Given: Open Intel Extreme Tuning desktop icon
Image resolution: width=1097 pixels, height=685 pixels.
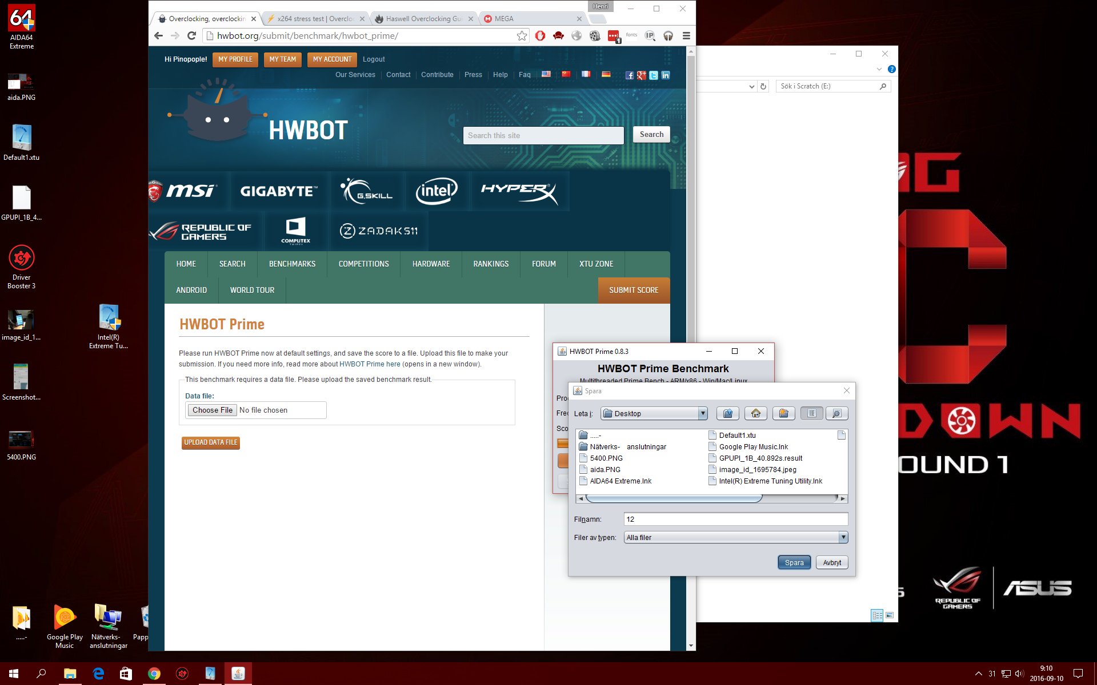Looking at the screenshot, I should point(109,327).
